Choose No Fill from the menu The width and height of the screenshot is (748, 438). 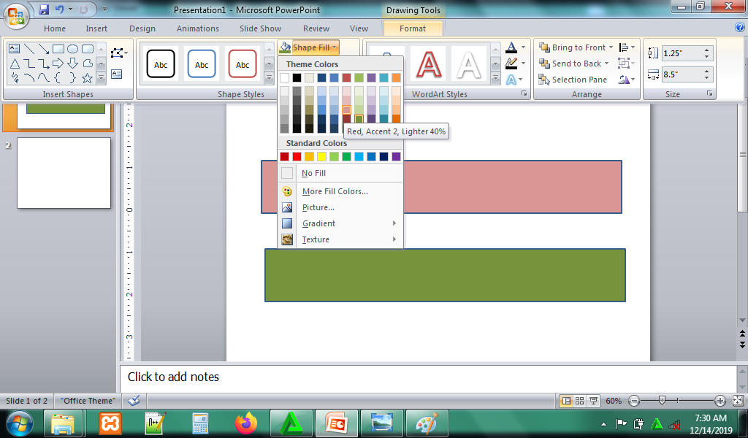pyautogui.click(x=313, y=173)
